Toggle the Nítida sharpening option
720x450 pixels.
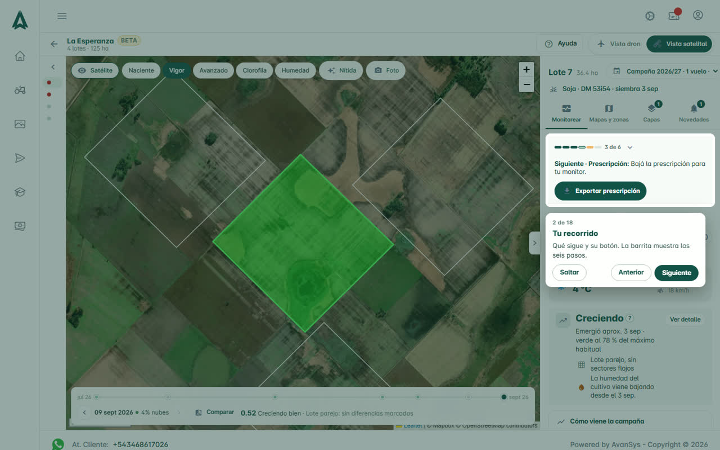341,70
